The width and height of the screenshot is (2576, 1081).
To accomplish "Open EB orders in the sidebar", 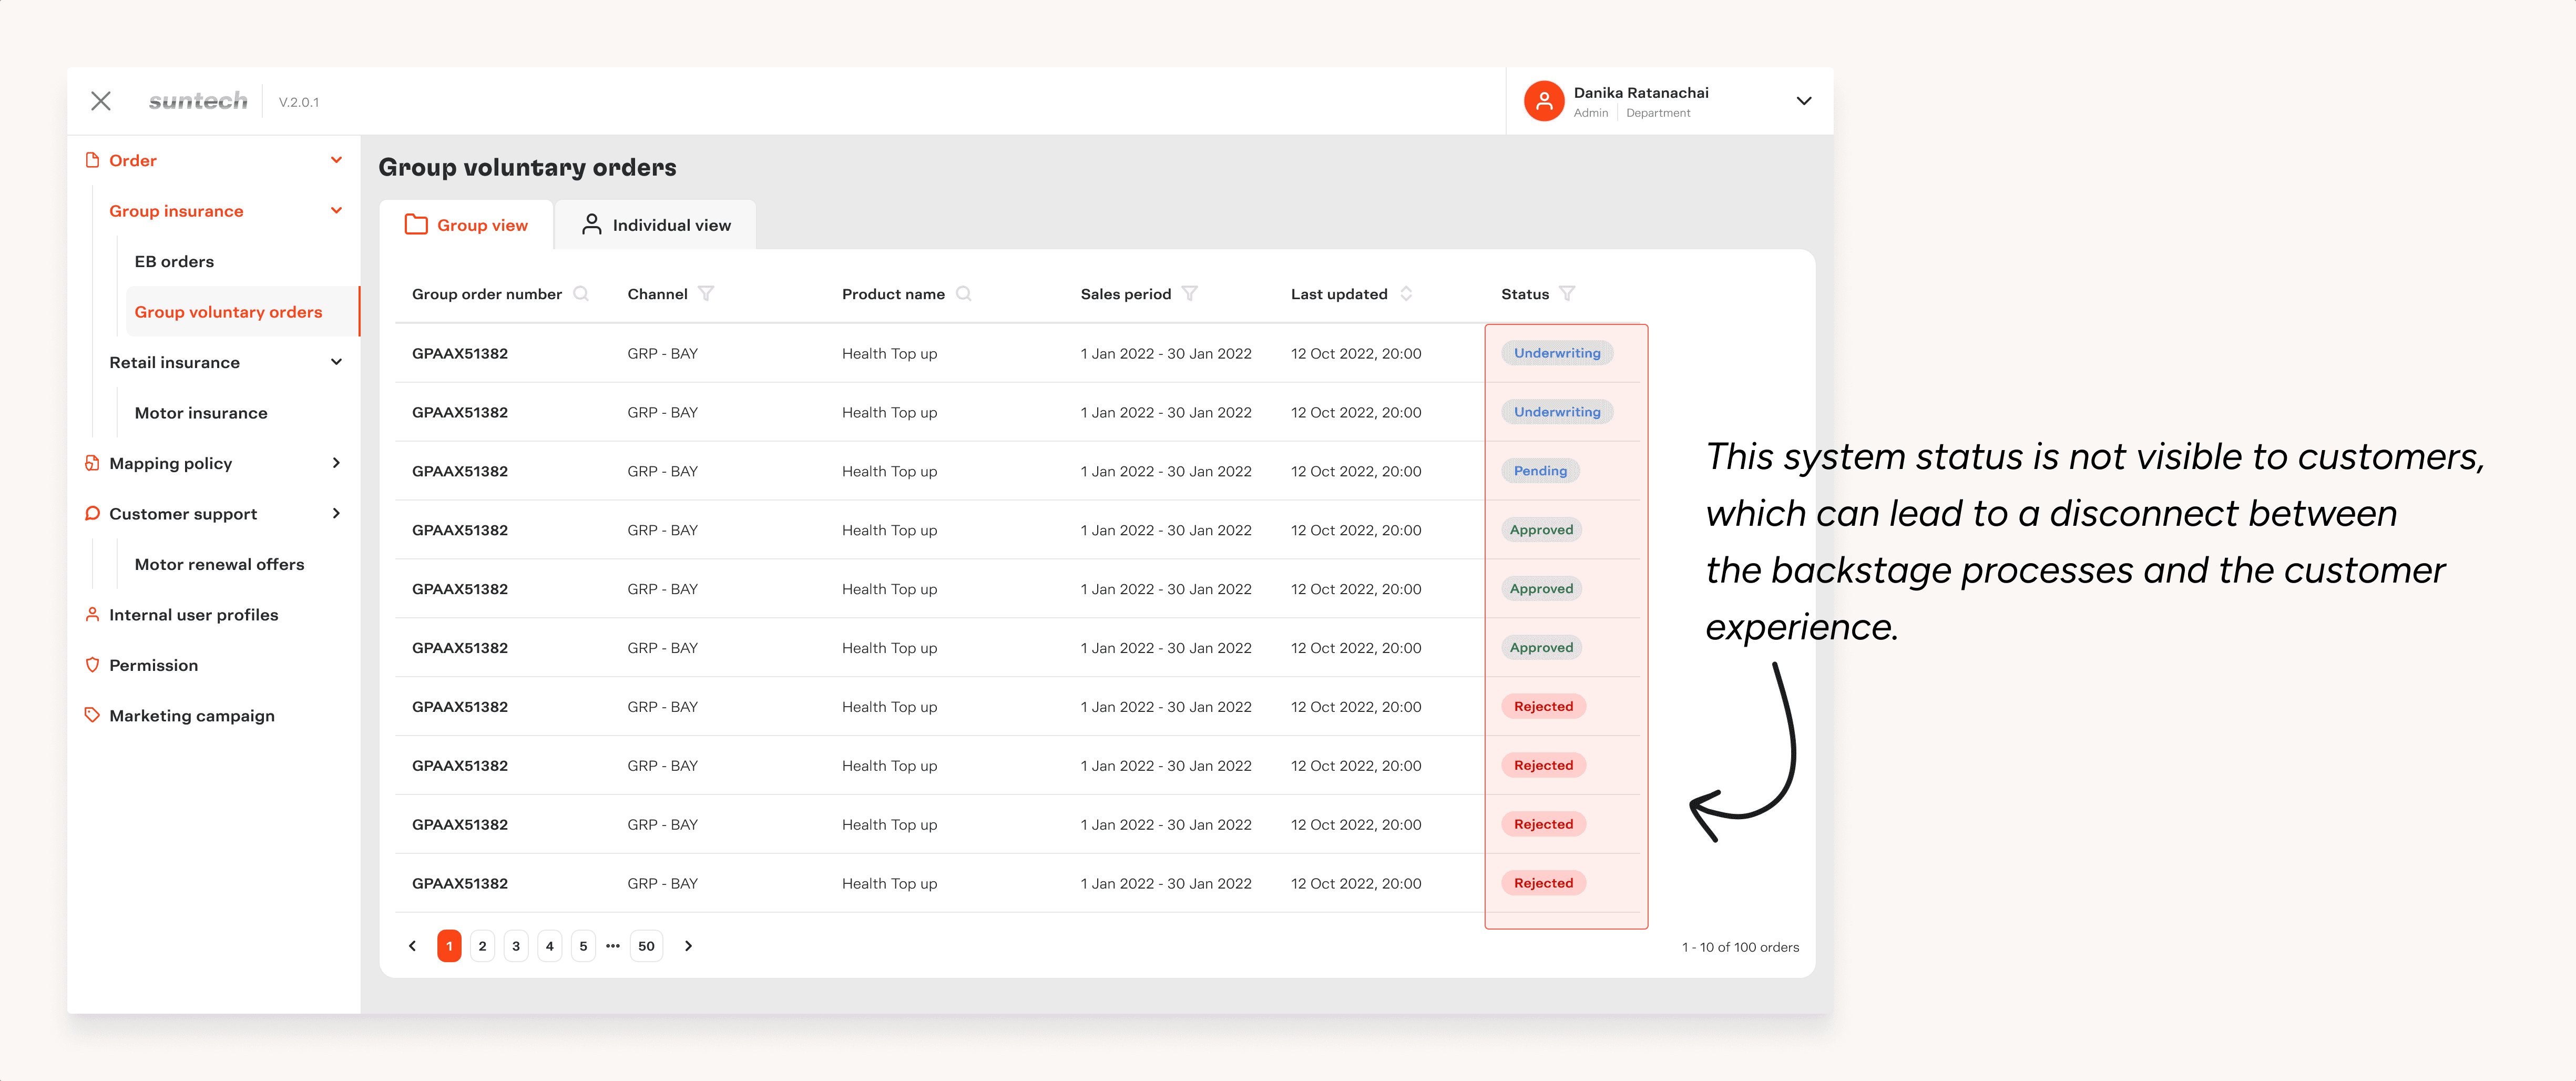I will coord(174,262).
